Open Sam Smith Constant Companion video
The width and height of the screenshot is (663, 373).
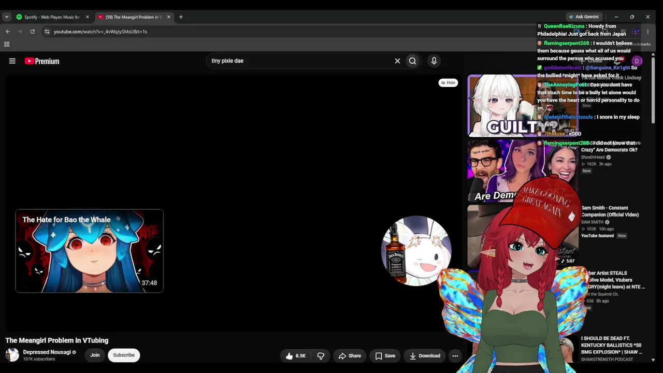[610, 211]
